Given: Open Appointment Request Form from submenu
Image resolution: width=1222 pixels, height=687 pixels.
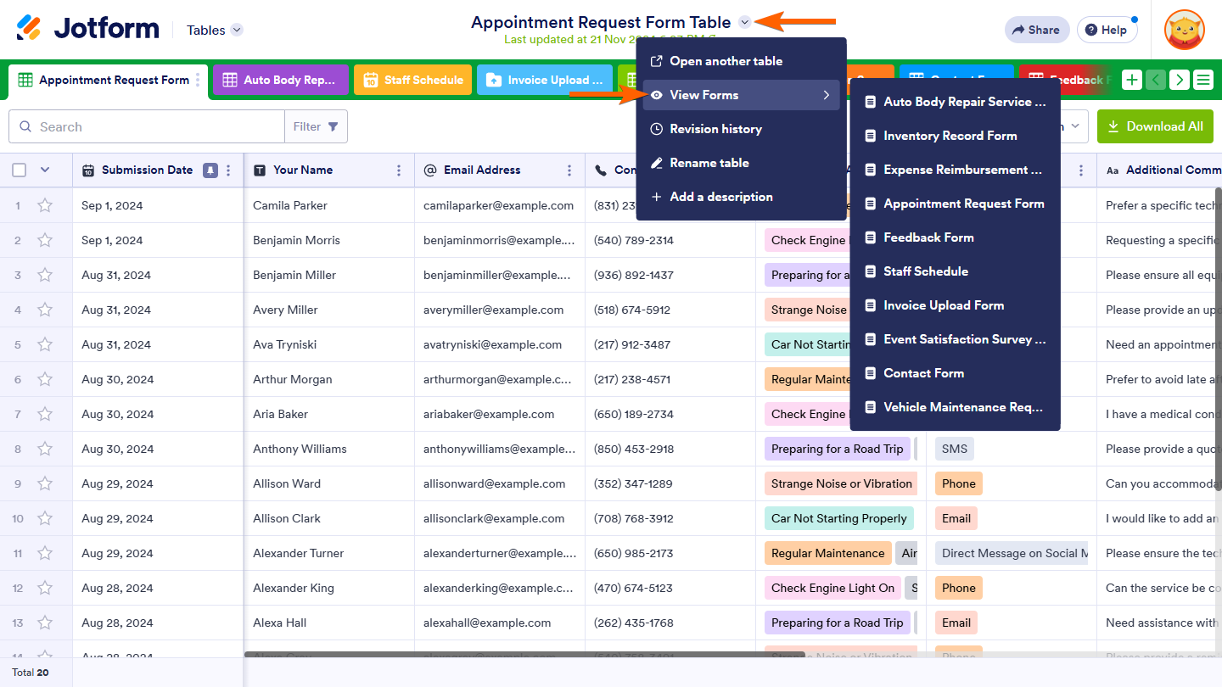Looking at the screenshot, I should 955,204.
